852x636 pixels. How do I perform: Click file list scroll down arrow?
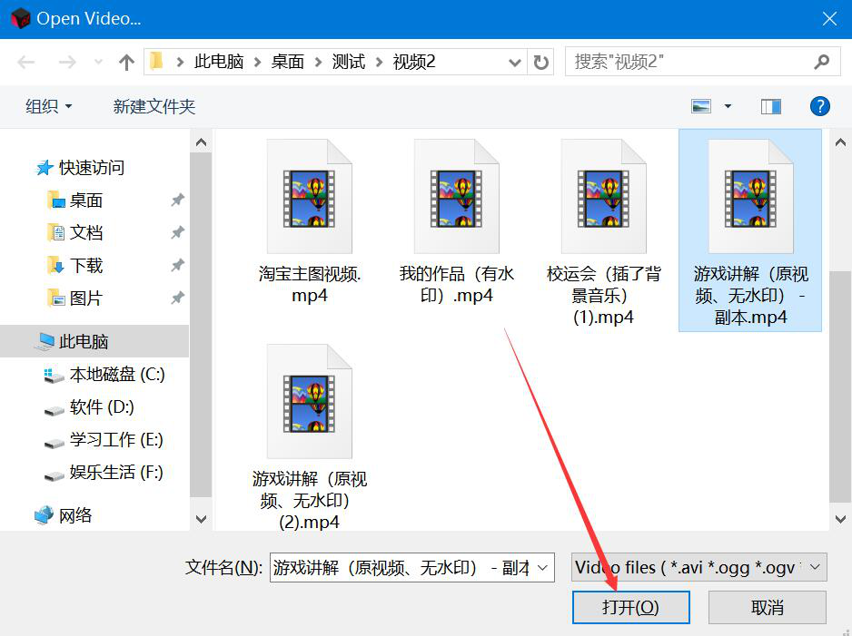(840, 519)
